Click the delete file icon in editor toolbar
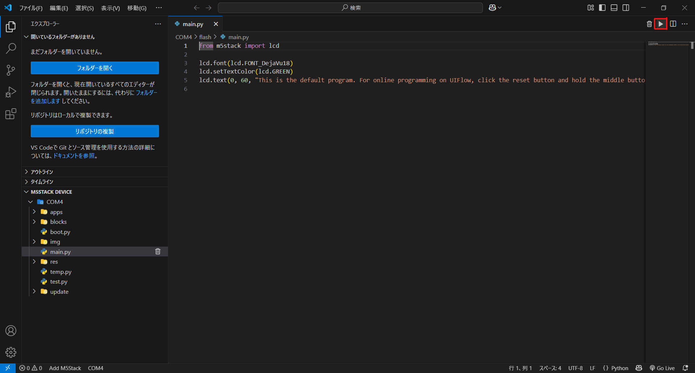 (x=649, y=24)
